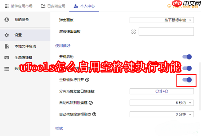Click the uTools membership diamond icon

coord(169,6)
